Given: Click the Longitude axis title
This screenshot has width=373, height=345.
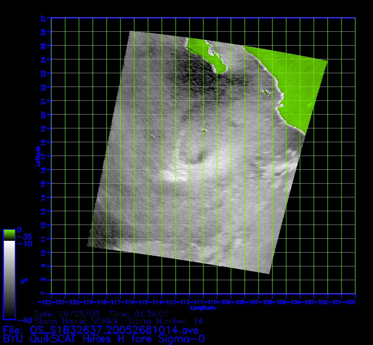Looking at the screenshot, I should (203, 308).
